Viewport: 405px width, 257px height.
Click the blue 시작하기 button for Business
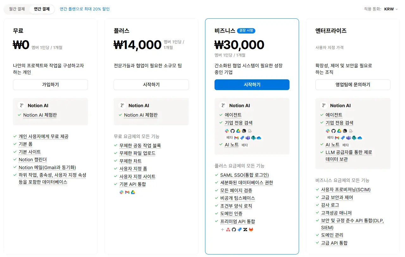coord(252,85)
